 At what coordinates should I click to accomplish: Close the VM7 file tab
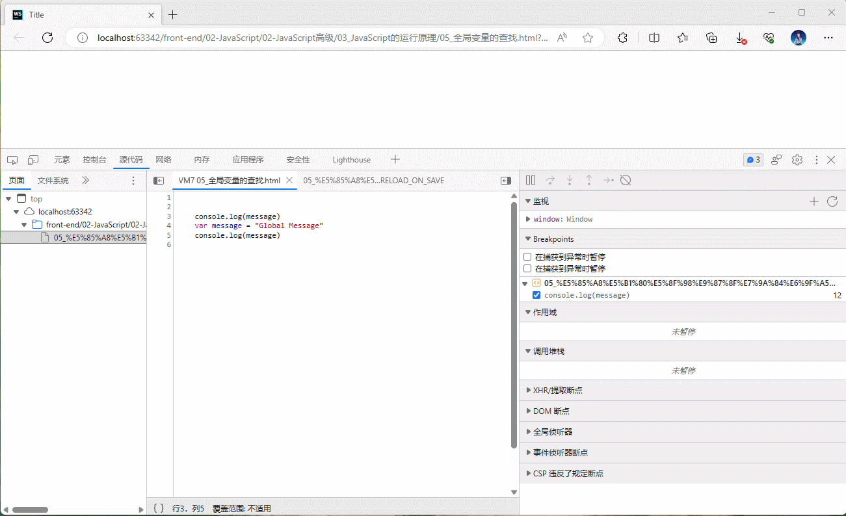click(289, 181)
